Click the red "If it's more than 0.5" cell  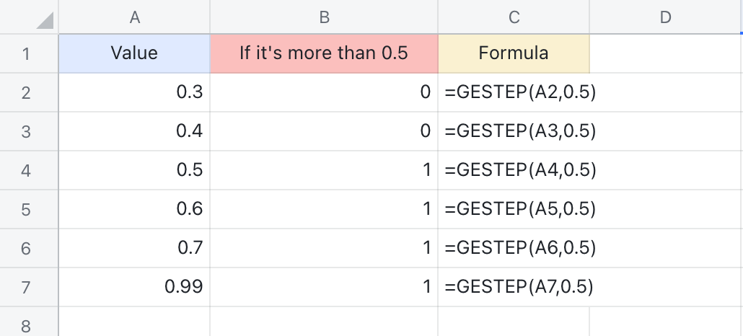click(x=324, y=53)
